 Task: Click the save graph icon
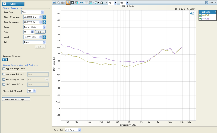54,2
